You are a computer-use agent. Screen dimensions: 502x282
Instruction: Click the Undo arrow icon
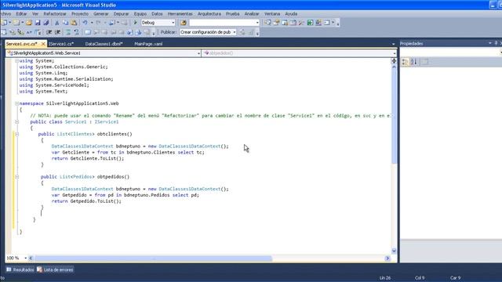coord(85,23)
